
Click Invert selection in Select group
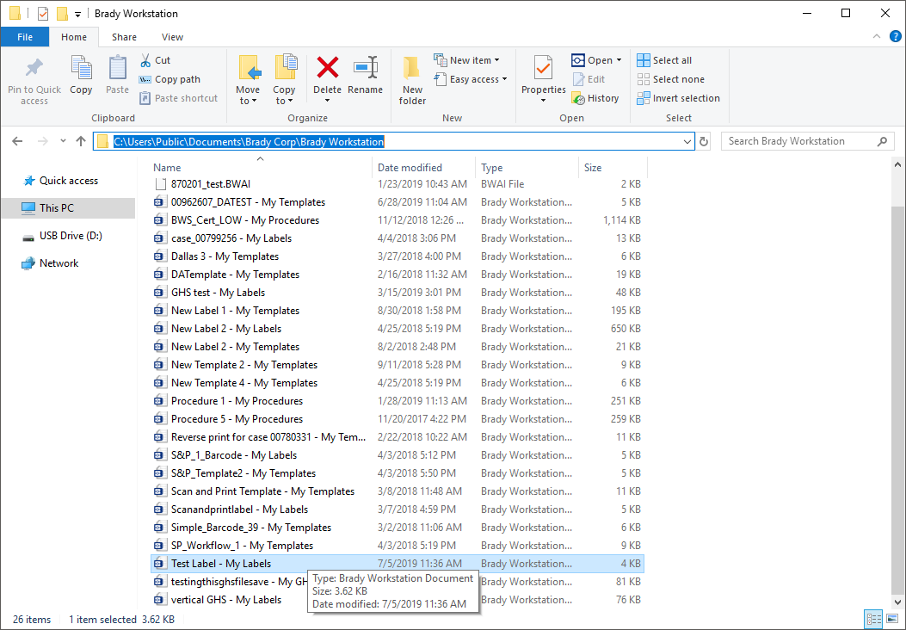point(679,98)
